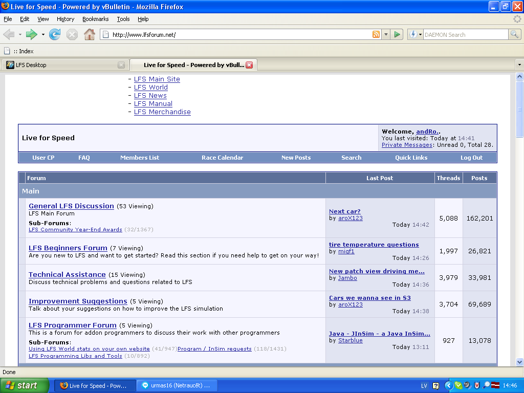Click the DAEMON Search input field
Viewport: 524px width, 393px height.
coord(465,34)
